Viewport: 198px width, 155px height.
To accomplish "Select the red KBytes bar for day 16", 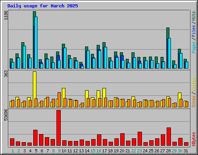I will tap(99, 140).
